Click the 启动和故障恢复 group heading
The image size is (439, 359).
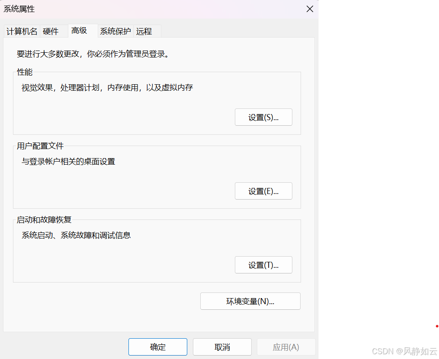click(x=44, y=220)
